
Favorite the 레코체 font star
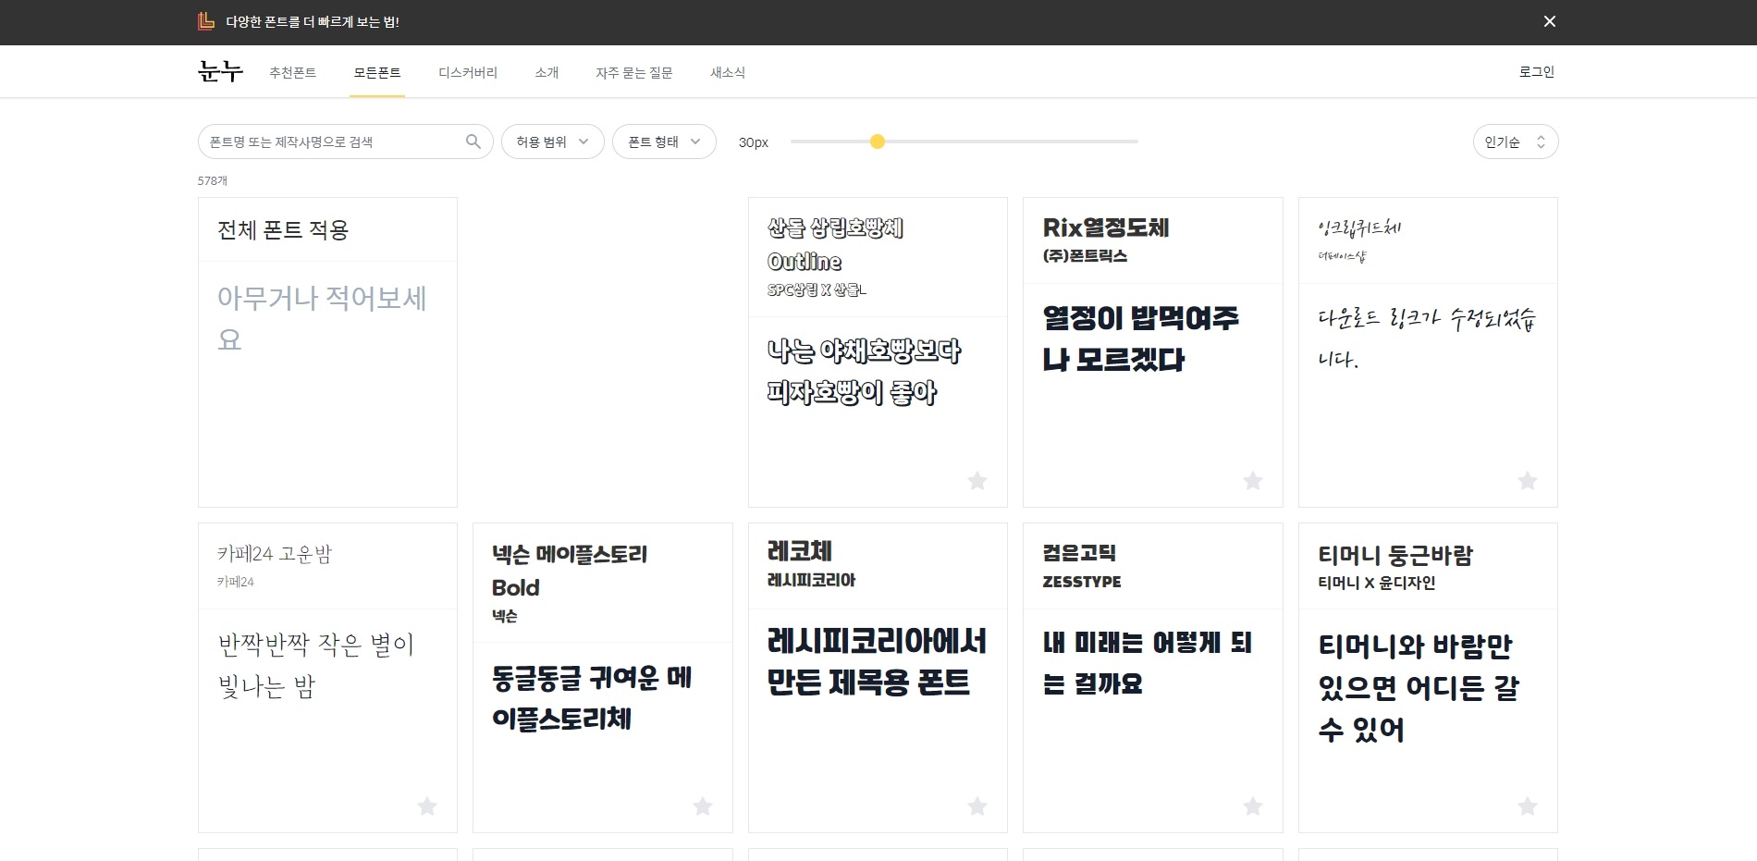977,806
